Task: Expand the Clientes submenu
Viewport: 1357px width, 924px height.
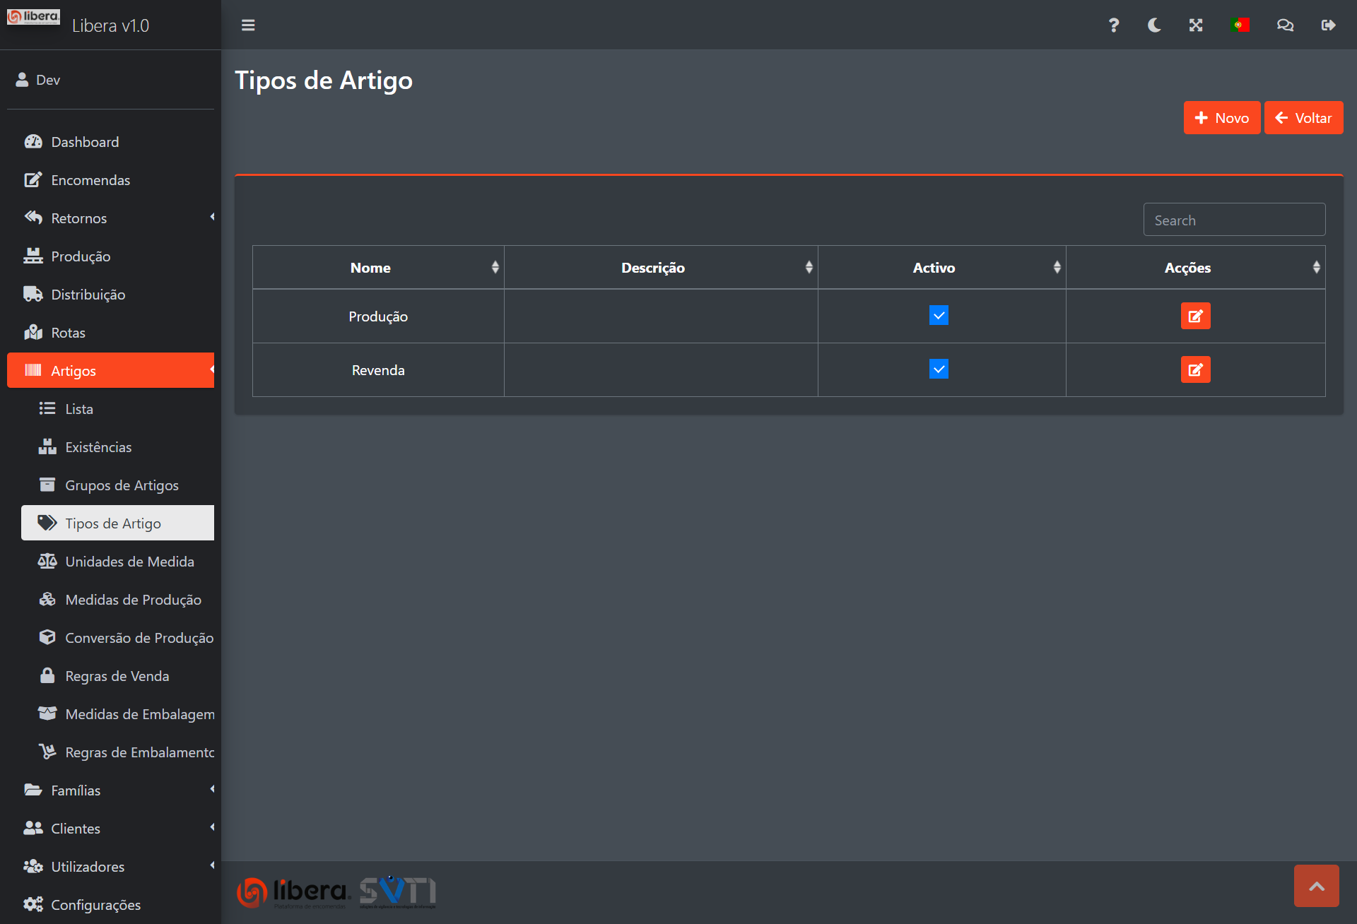Action: pyautogui.click(x=110, y=829)
